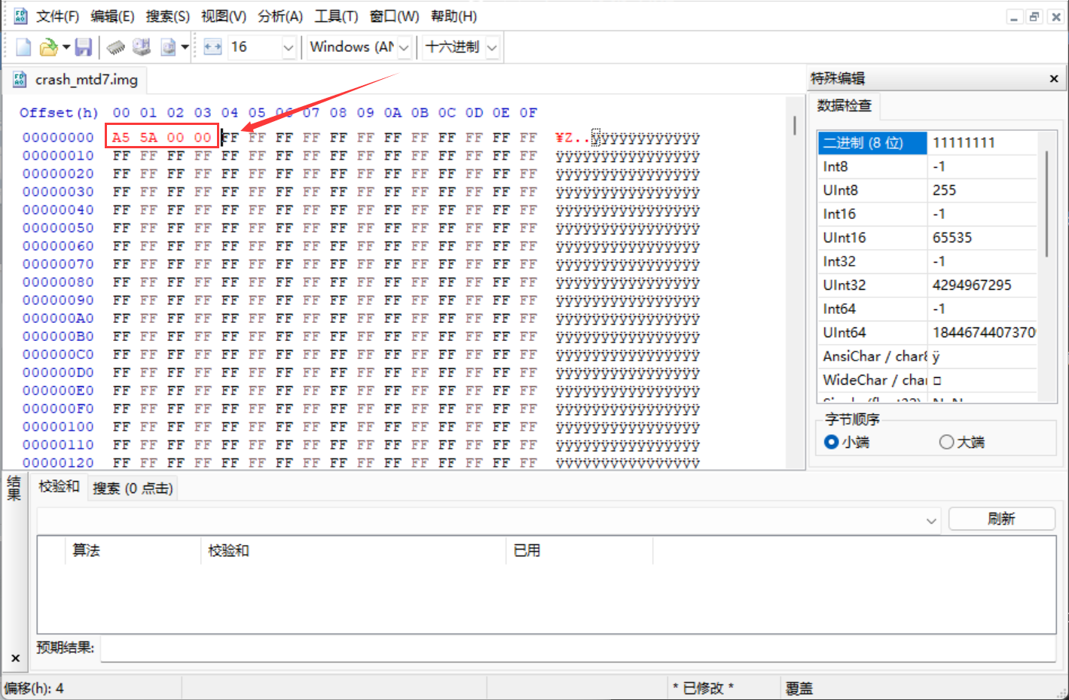Image resolution: width=1069 pixels, height=700 pixels.
Task: Open the 搜索(S) menu
Action: click(167, 16)
